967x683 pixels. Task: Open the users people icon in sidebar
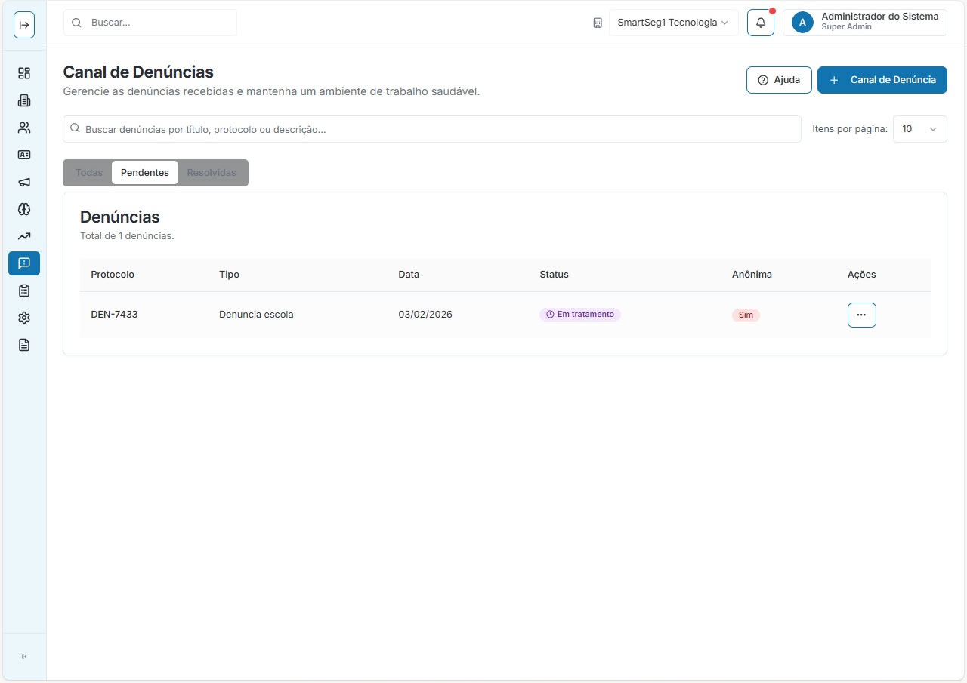[x=24, y=128]
